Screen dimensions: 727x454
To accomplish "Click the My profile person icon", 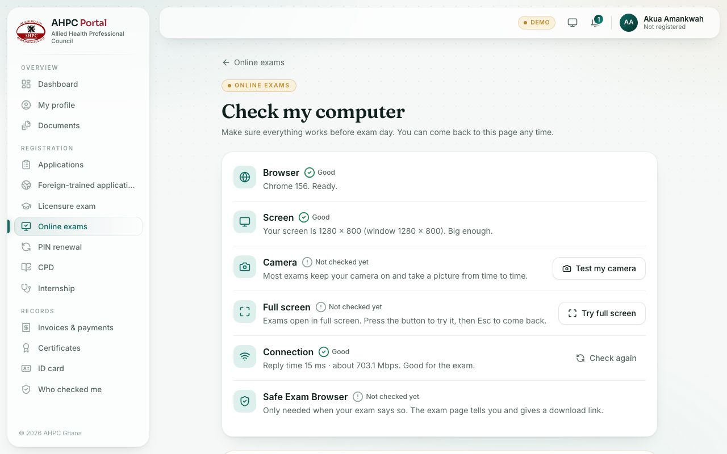I will (x=26, y=105).
